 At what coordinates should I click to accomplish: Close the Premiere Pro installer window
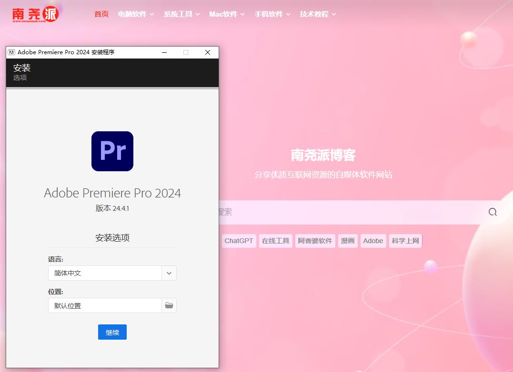[207, 52]
